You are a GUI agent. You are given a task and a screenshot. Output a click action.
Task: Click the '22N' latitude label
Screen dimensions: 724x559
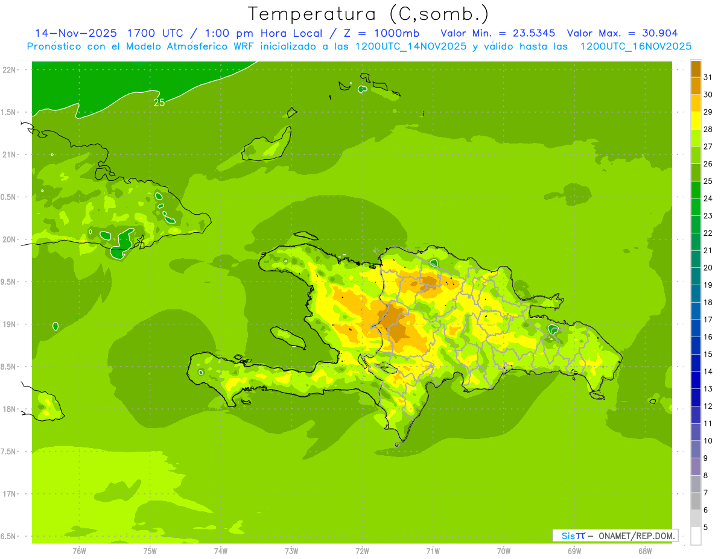point(10,70)
